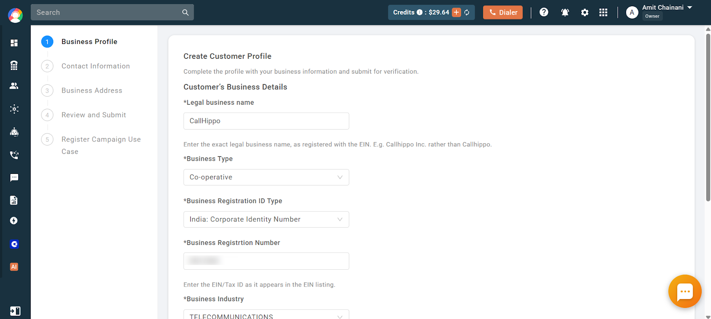Open the users/team icon in sidebar
Screen dimensions: 711x319
(x=14, y=86)
